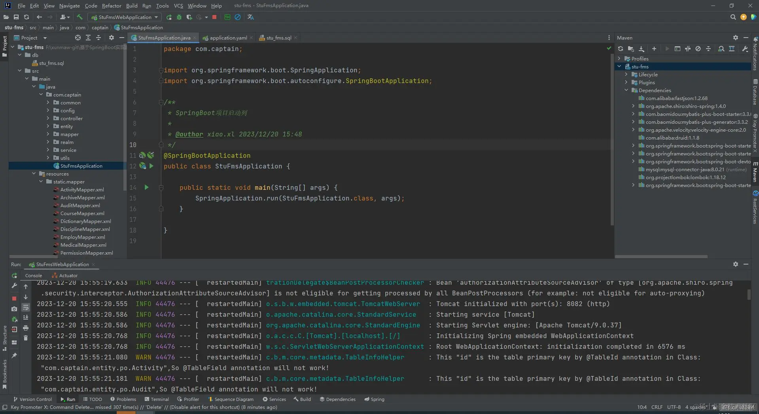The width and height of the screenshot is (759, 414).
Task: Open Project panel settings gear
Action: pyautogui.click(x=112, y=38)
